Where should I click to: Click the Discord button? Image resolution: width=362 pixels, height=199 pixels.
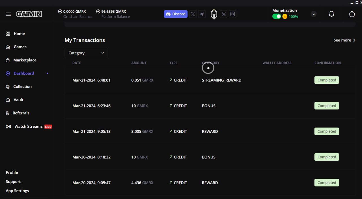[x=176, y=14]
